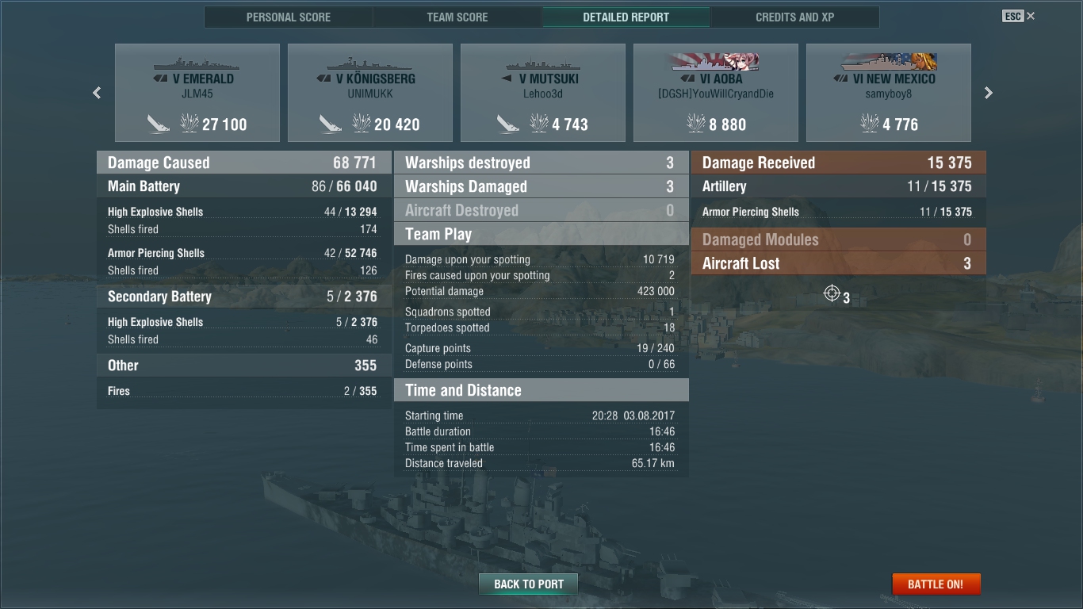Select the V Emerald ship card
Viewport: 1083px width, 609px height.
click(x=197, y=93)
